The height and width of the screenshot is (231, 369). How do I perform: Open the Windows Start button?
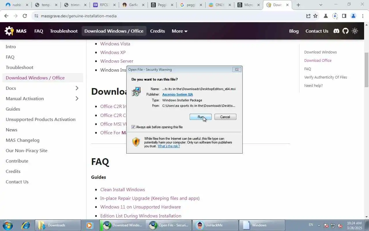(7, 225)
